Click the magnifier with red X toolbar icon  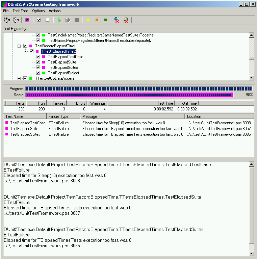click(126, 20)
